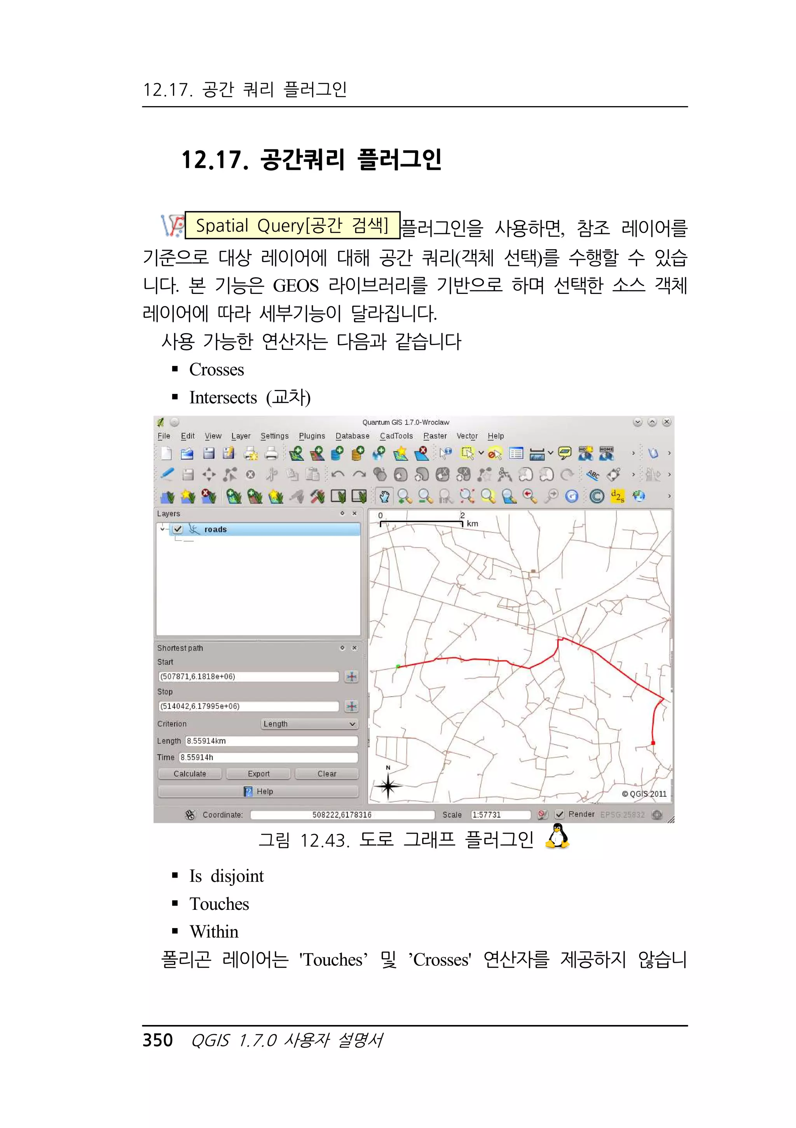796x1128 pixels.
Task: Expand the editing toolbar overflow chevron
Action: 633,475
